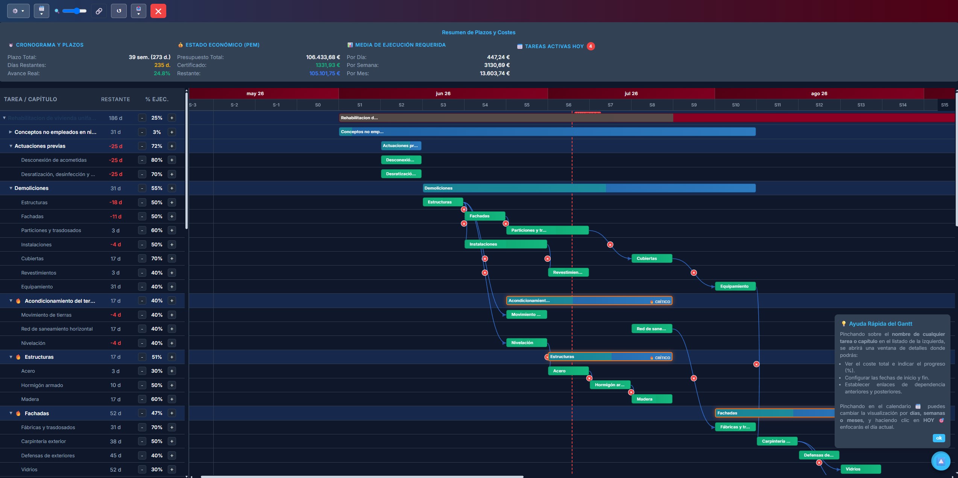Screen dimensions: 958x478
Task: Increase percent for Cubiertas row
Action: [172, 259]
